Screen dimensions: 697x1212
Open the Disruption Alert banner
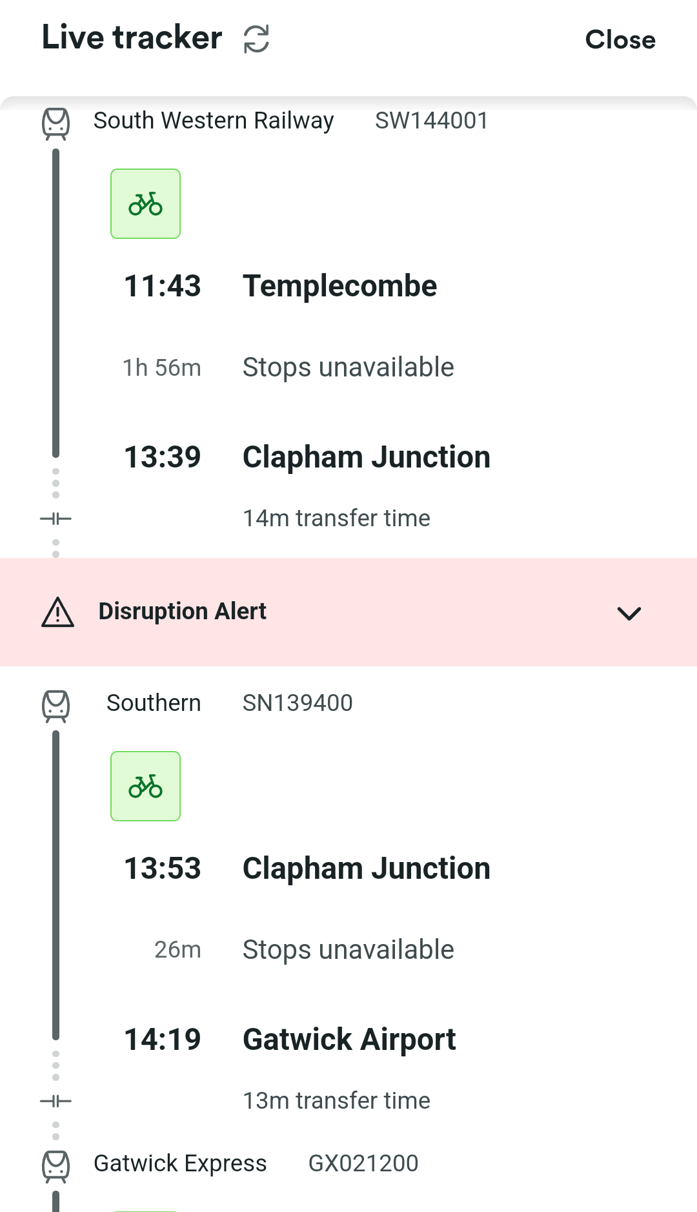tap(348, 612)
